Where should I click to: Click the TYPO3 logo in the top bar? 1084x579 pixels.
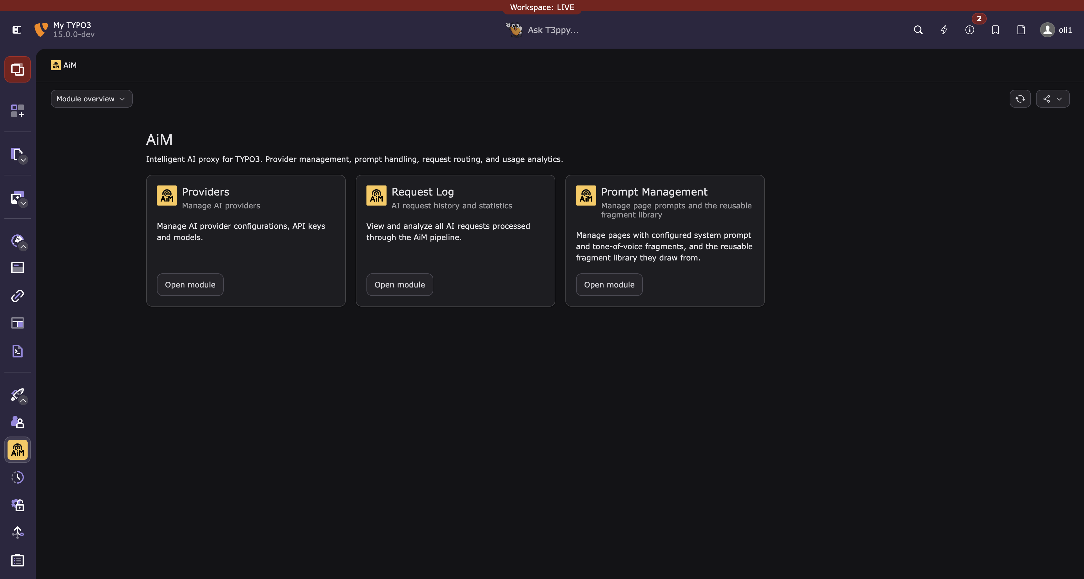41,30
